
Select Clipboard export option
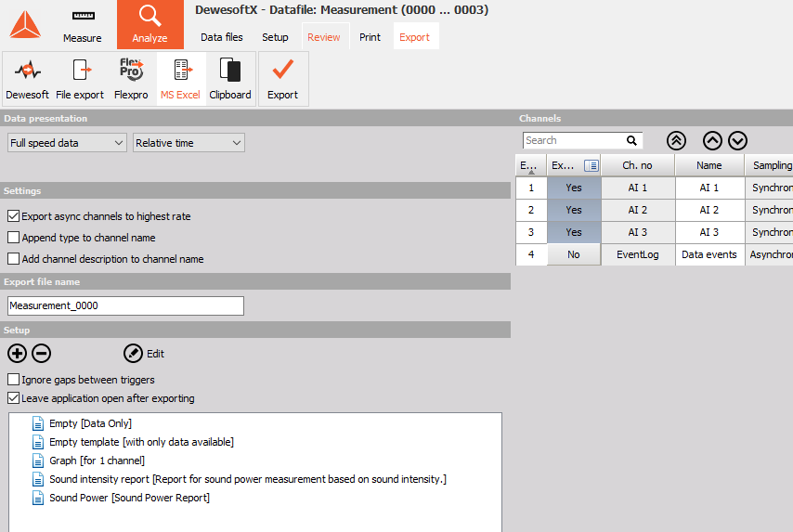230,80
